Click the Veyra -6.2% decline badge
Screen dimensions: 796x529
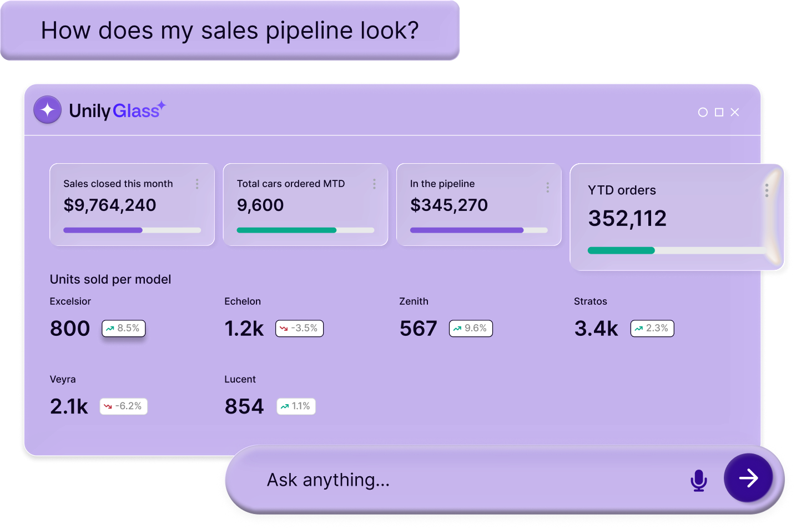(x=124, y=406)
